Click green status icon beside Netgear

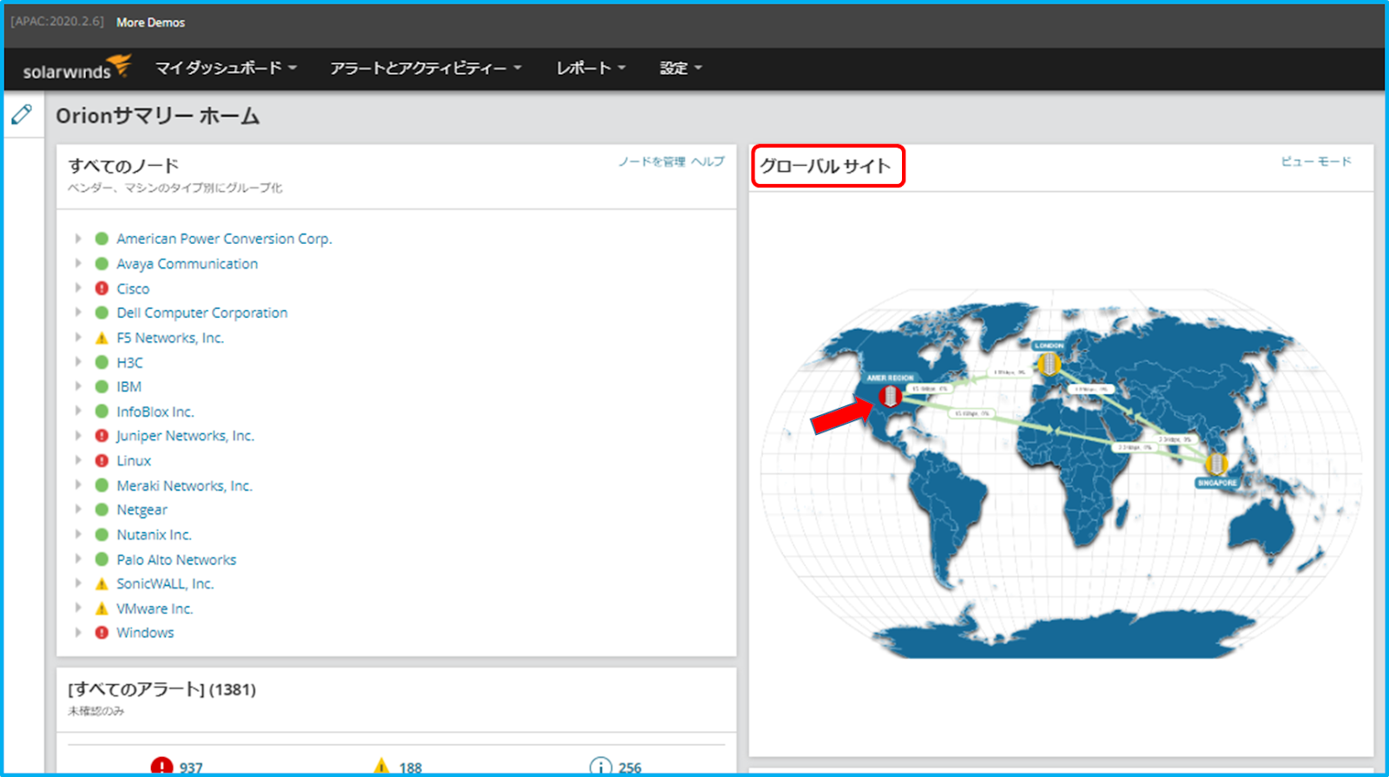pyautogui.click(x=102, y=510)
